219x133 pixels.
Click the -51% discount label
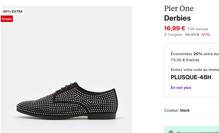(205, 35)
